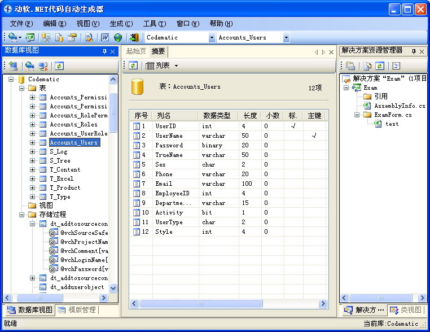
Task: Click the connect server globe icon in main toolbar
Action: pyautogui.click(x=12, y=37)
